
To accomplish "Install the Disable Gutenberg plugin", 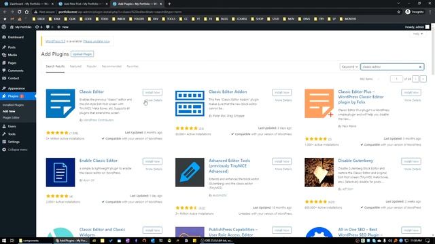I will pyautogui.click(x=411, y=161).
